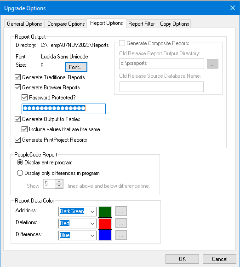Viewport: 240px width, 267px height.
Task: Open custom color picker for Differences
Action: pyautogui.click(x=121, y=235)
